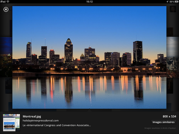179x134 pixels.
Task: Read the 'Images soumises à droits d'auteur' notice
Action: tap(160, 128)
